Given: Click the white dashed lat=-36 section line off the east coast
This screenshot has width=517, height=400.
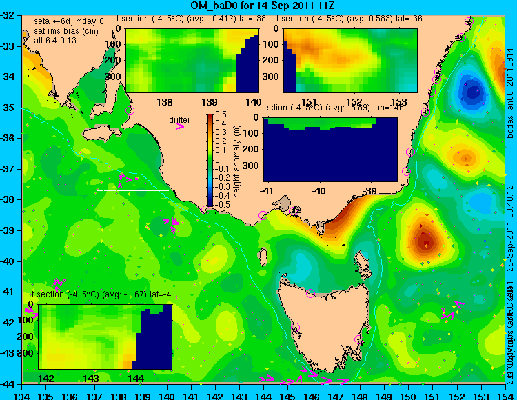Looking at the screenshot, I should 454,123.
